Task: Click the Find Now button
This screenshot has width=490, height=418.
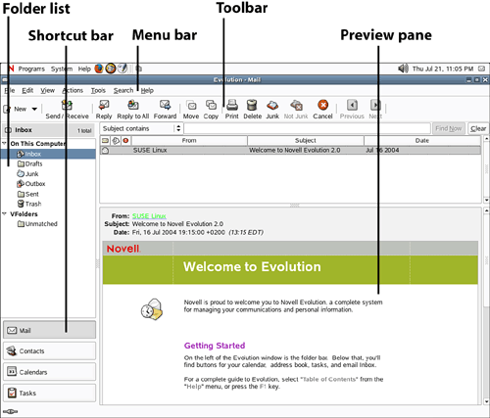Action: 449,128
